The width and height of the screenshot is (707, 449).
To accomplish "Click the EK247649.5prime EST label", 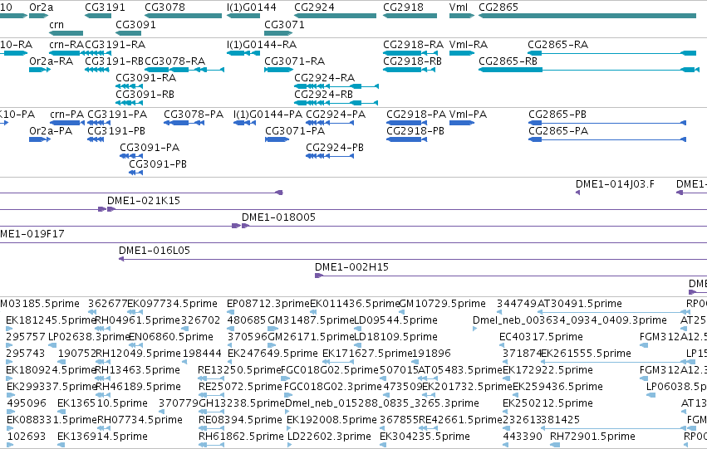I will tap(272, 354).
